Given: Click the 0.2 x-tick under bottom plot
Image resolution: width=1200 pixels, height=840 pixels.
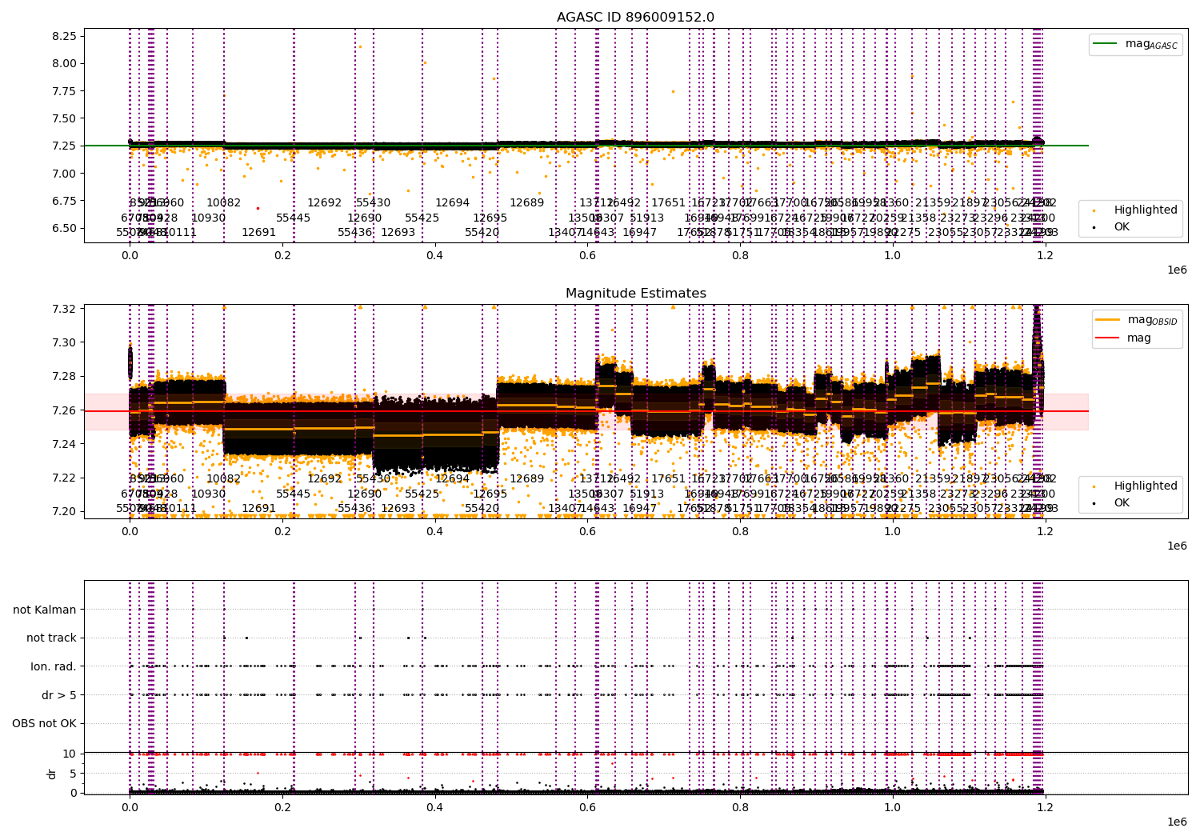Looking at the screenshot, I should point(282,808).
